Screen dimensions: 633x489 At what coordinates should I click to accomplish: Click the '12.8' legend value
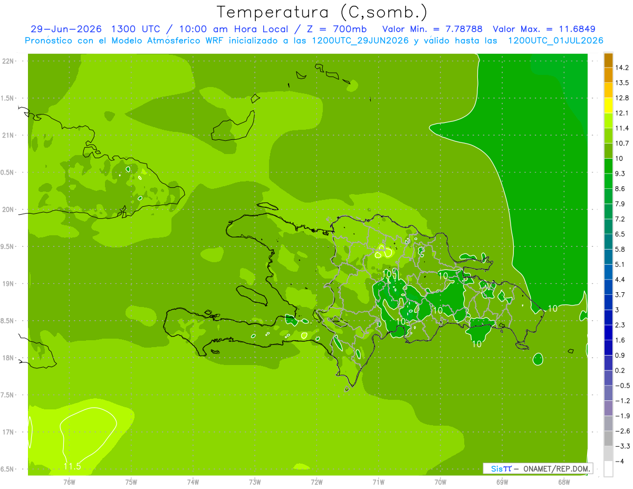pos(622,98)
